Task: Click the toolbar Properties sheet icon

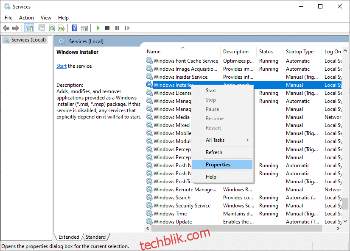Action: [42, 28]
